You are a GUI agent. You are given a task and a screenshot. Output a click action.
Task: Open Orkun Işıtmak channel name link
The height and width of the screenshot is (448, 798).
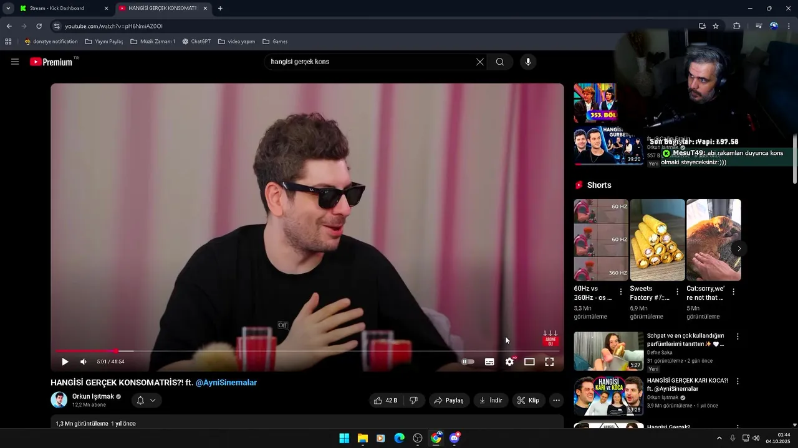[93, 396]
